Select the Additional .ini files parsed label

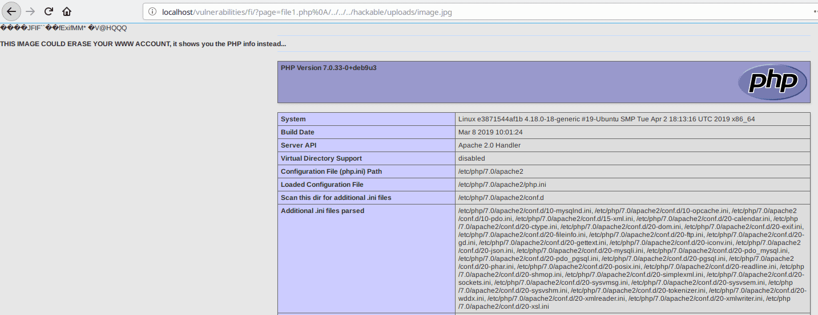(x=322, y=211)
